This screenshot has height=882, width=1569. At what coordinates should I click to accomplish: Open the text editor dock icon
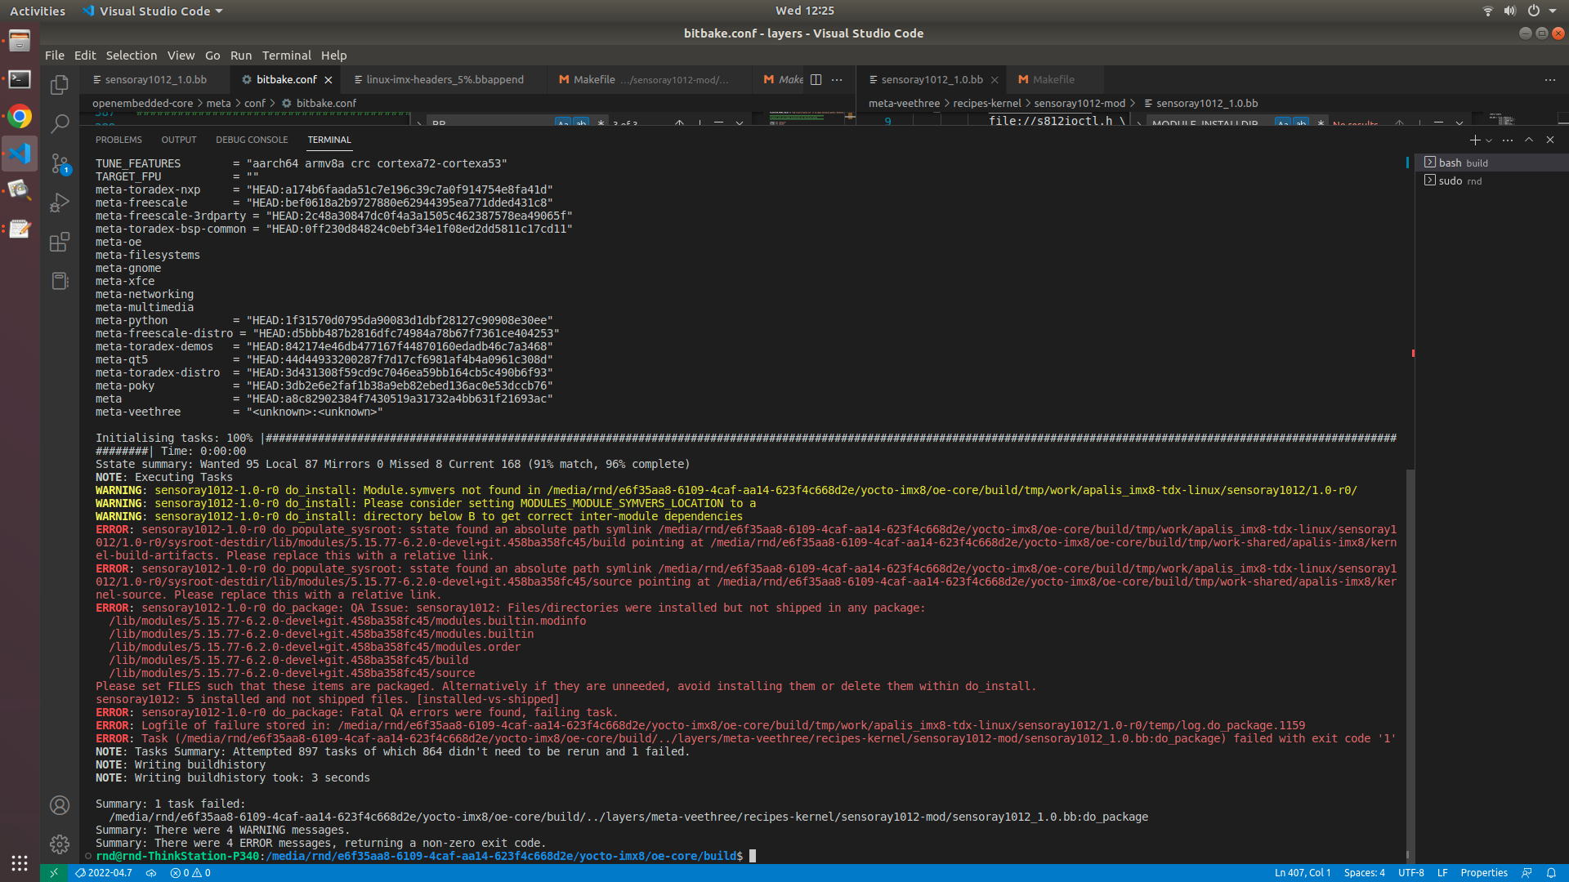[x=20, y=229]
